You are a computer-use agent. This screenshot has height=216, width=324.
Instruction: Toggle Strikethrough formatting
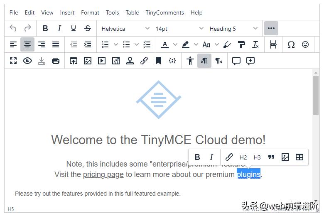pyautogui.click(x=88, y=28)
